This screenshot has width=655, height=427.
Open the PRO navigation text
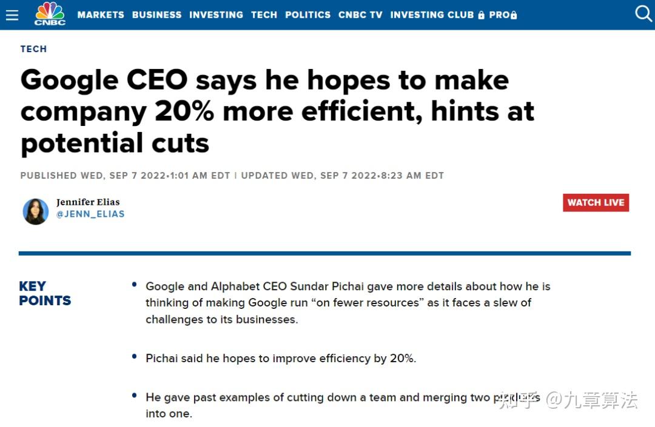pyautogui.click(x=499, y=15)
